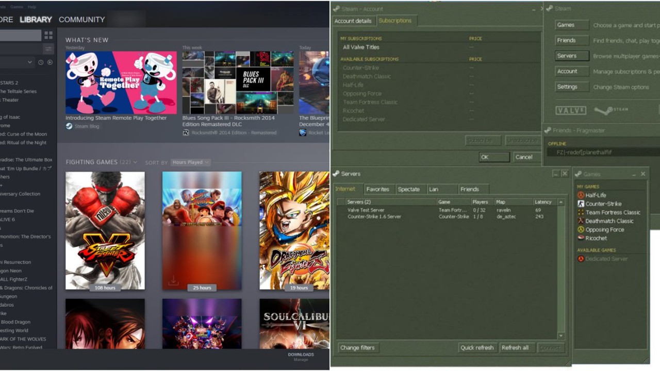Click the Counter-Strike game icon
The image size is (660, 371).
click(x=581, y=204)
